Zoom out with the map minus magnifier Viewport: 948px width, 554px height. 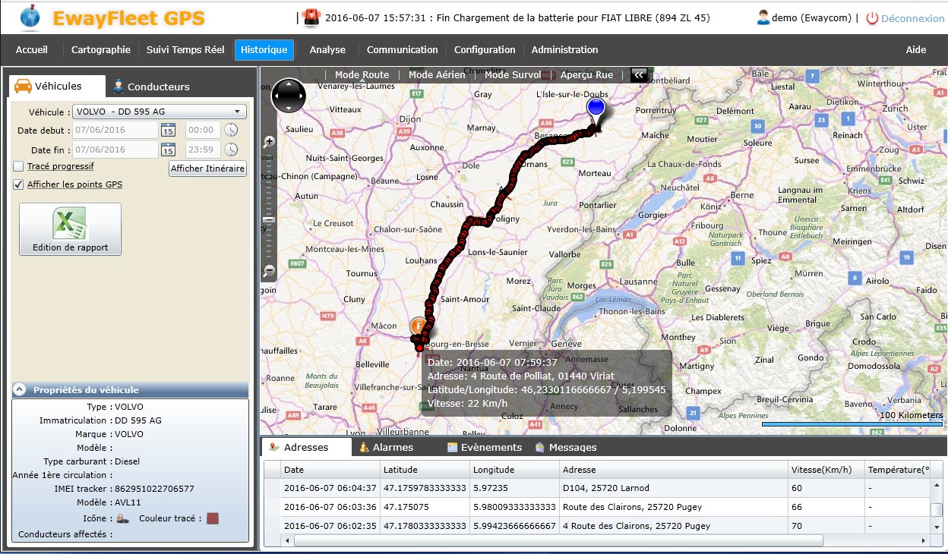pyautogui.click(x=270, y=270)
